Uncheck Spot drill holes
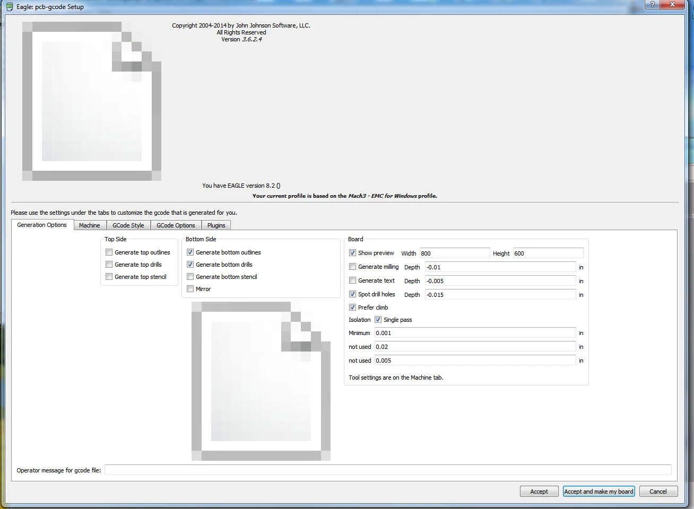This screenshot has height=509, width=694. click(x=352, y=294)
